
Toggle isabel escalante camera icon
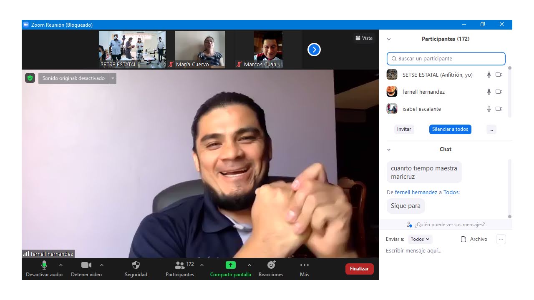(x=499, y=109)
